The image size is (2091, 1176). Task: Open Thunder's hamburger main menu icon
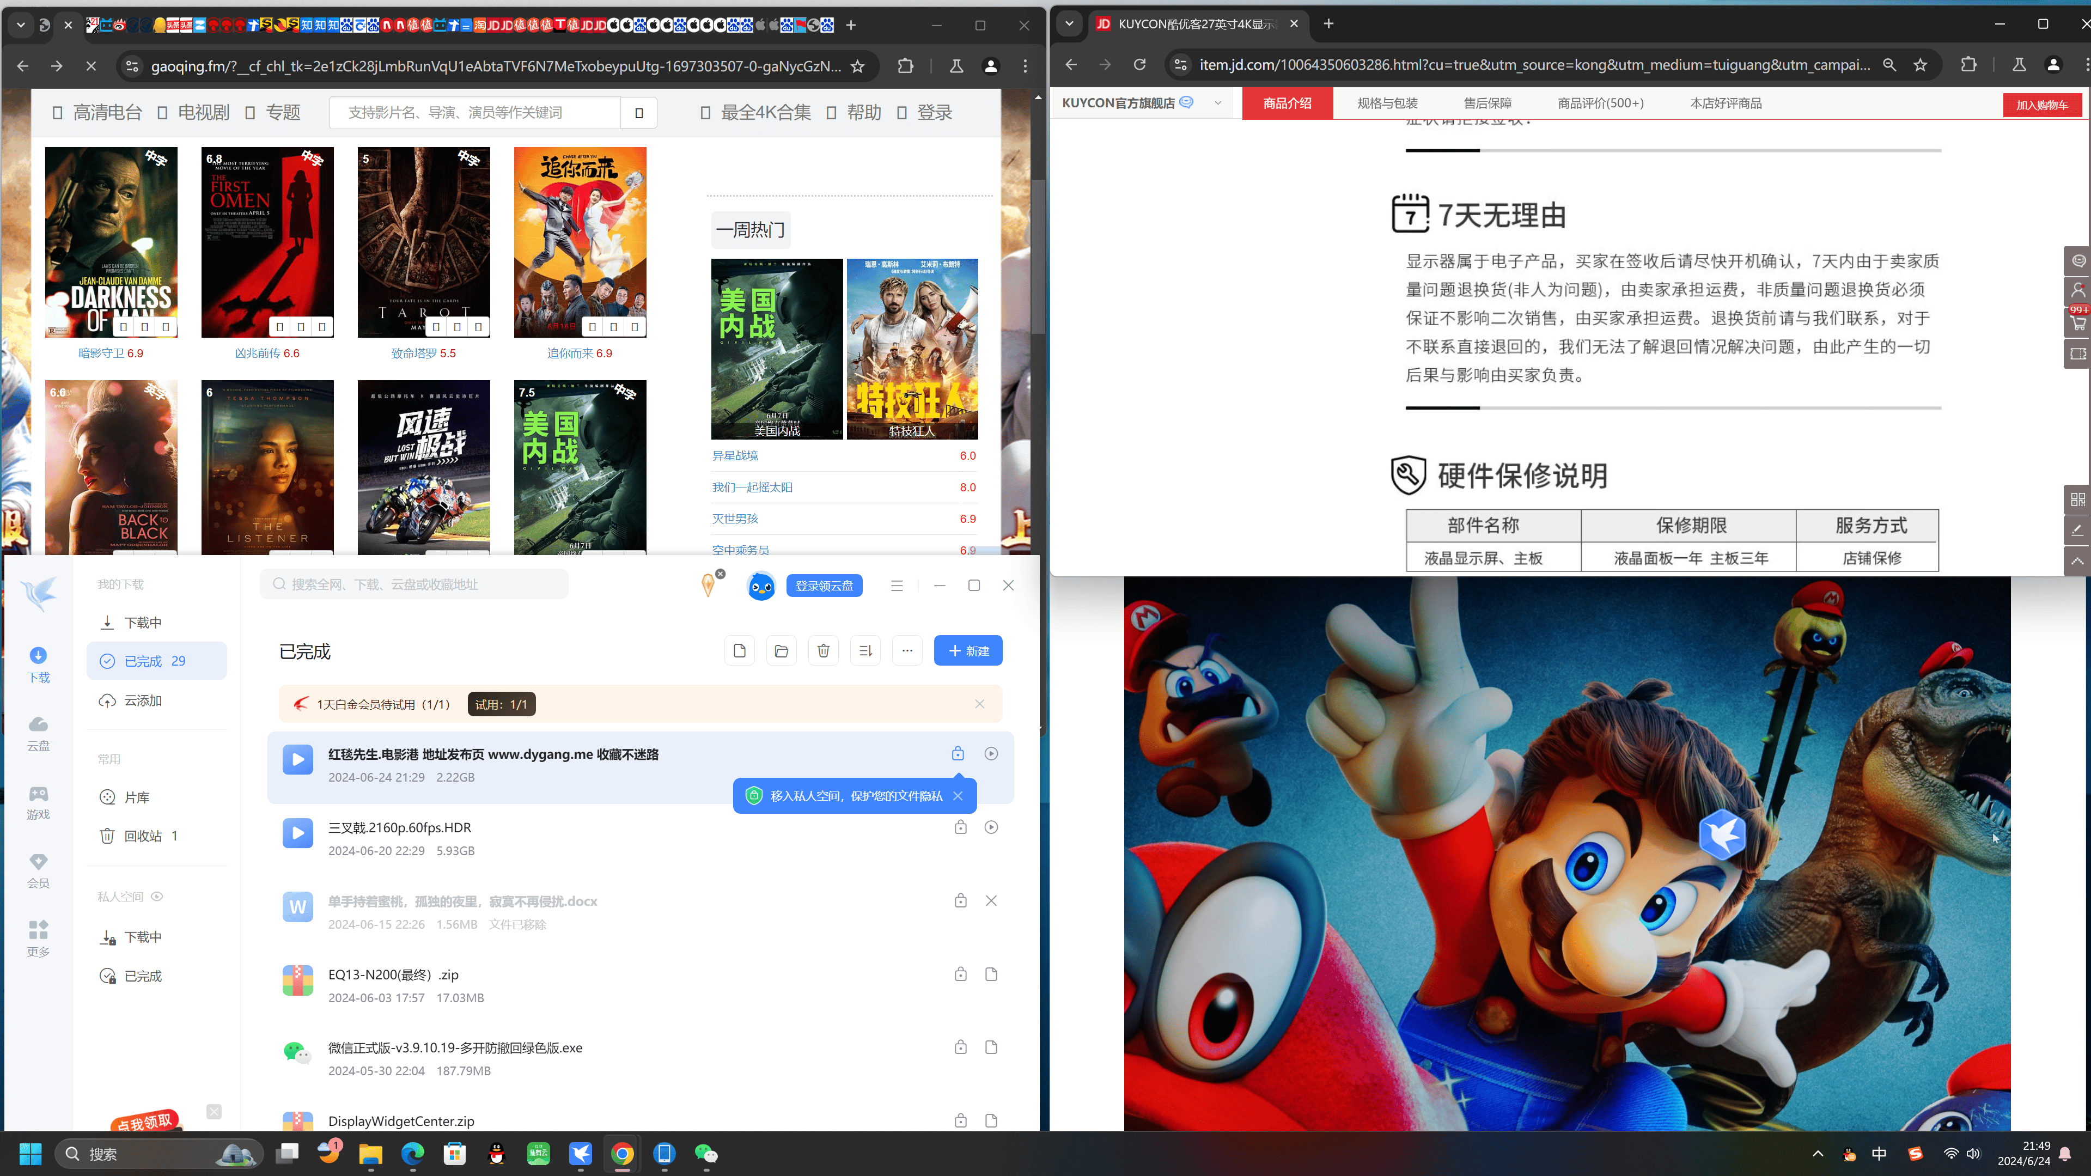point(897,585)
